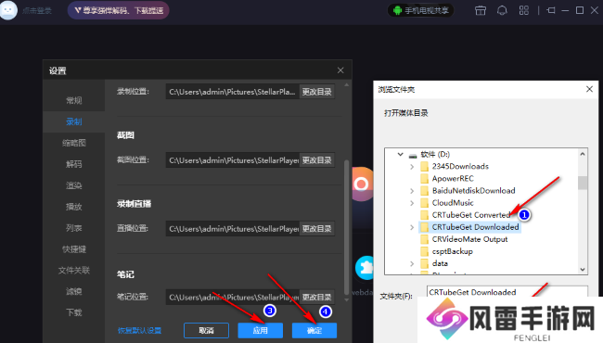Open the notification bell icon
The image size is (603, 343).
[502, 10]
